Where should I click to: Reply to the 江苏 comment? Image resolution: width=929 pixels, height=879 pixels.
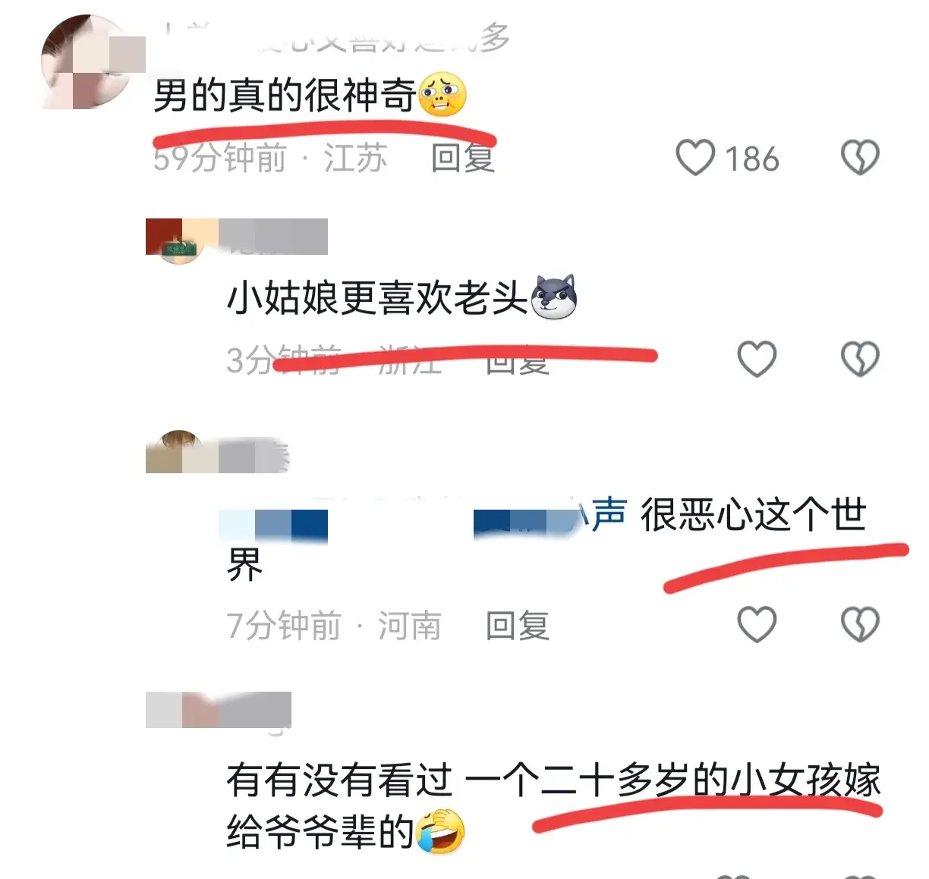(463, 159)
